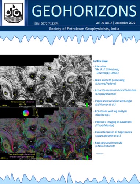Viewport: 140px width, 184px height.
Task: Click the green north arrow on colored image
Action: pyautogui.click(x=87, y=158)
